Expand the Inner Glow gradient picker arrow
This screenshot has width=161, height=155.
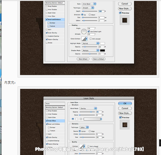click(101, 119)
